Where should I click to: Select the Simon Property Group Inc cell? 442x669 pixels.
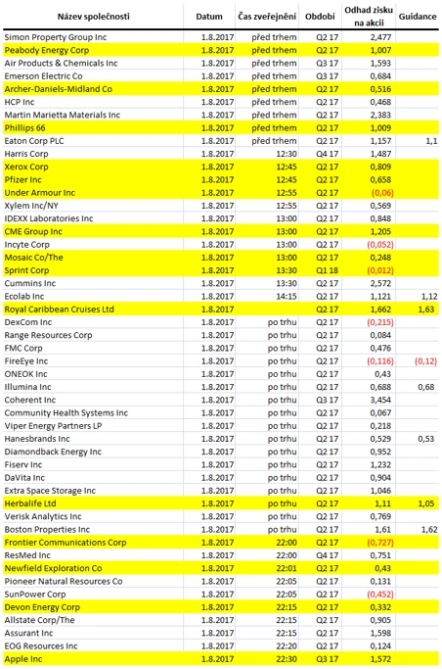coord(56,37)
